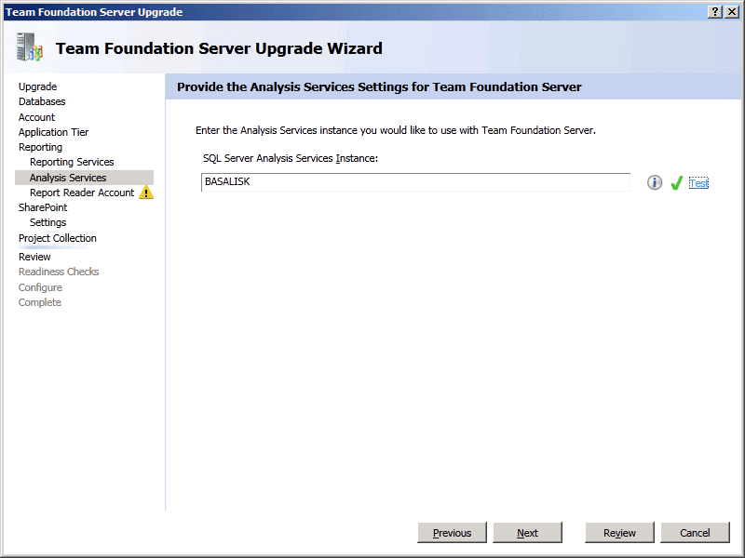The height and width of the screenshot is (558, 745).
Task: Select the Report Reader Account step
Action: (x=82, y=193)
